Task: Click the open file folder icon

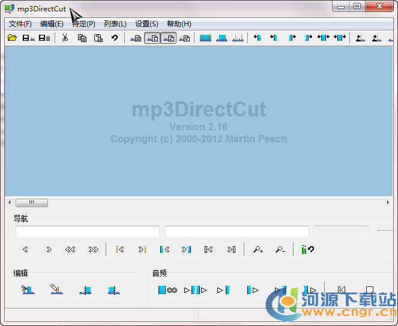Action: point(12,38)
